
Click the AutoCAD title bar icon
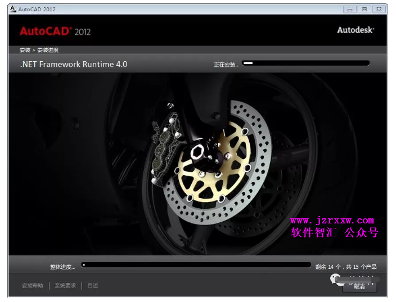click(13, 9)
